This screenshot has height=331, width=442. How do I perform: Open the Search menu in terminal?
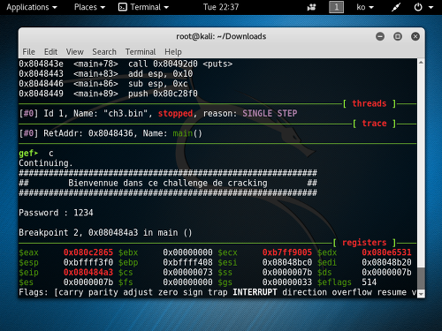coord(104,52)
